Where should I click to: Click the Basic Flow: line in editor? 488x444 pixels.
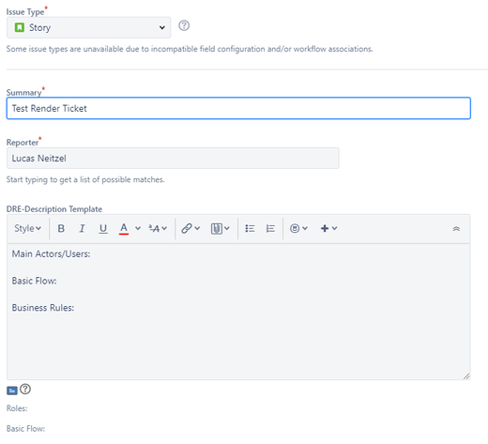point(35,281)
